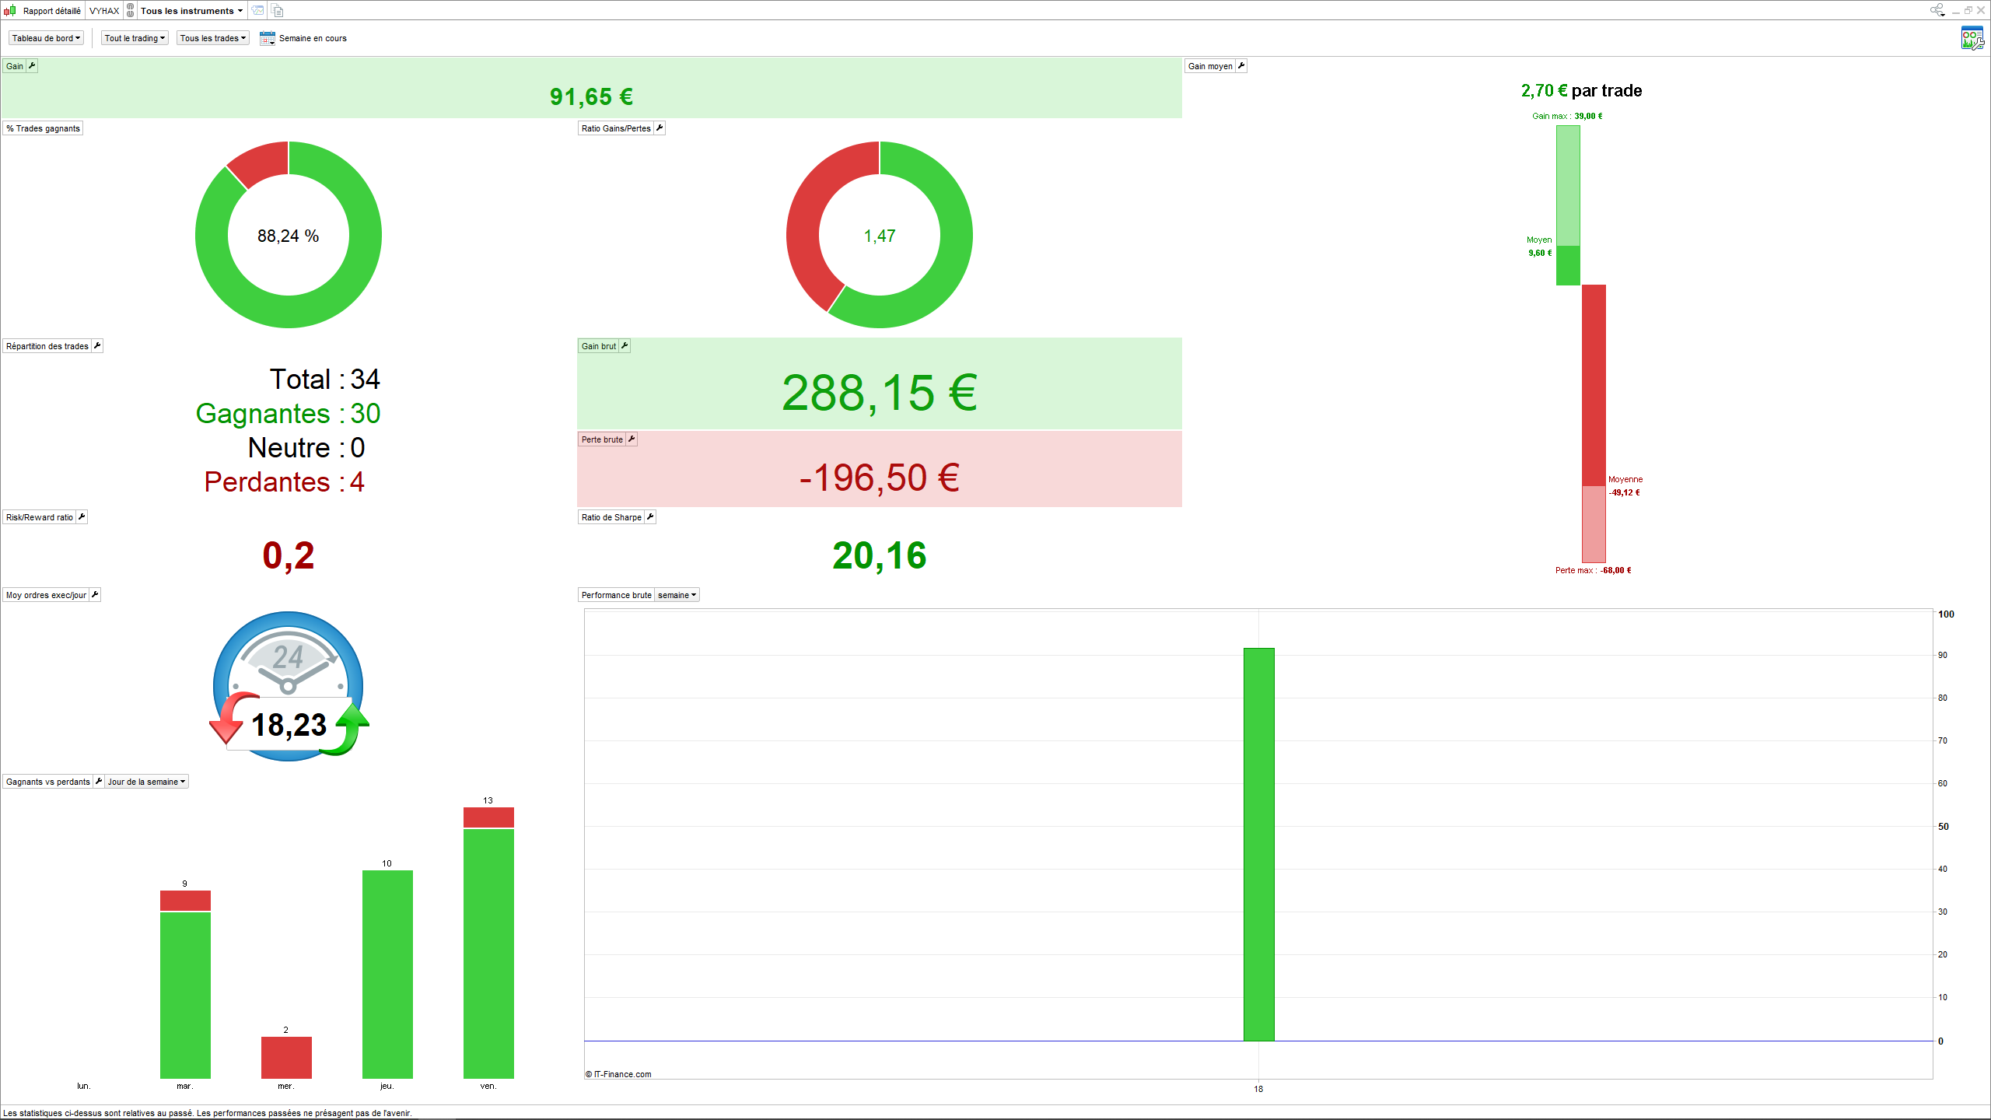1991x1120 pixels.
Task: Select the Rapport détaillé tab
Action: pyautogui.click(x=51, y=11)
